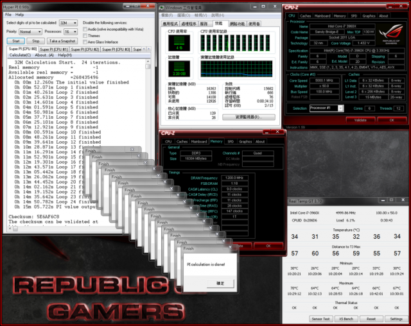Image resolution: width=411 pixels, height=326 pixels.
Task: Open CPU tab in memory CPU-Z window
Action: coord(168,142)
